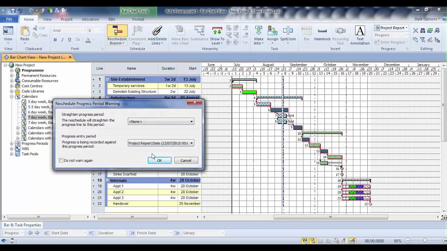Click the Undo icon in the title bar

(20, 11)
